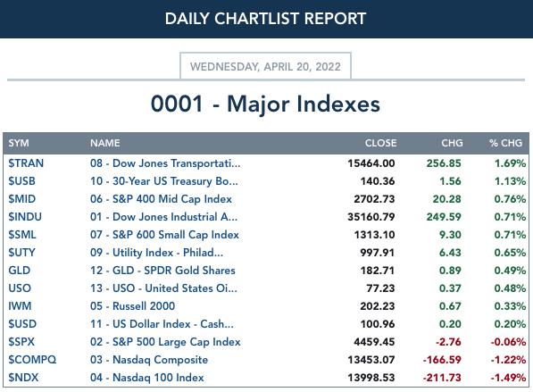Viewport: 533px width, 392px height.
Task: Open the Nasdaq Composite chart
Action: [149, 359]
